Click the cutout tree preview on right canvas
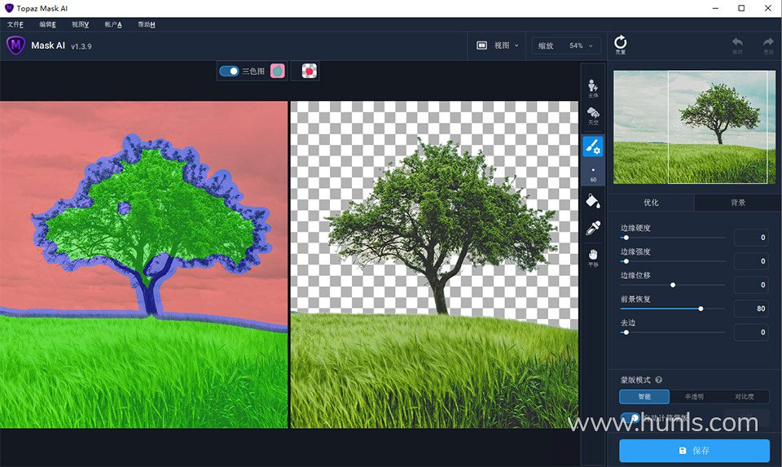Viewport: 782px width, 467px height. click(x=434, y=264)
